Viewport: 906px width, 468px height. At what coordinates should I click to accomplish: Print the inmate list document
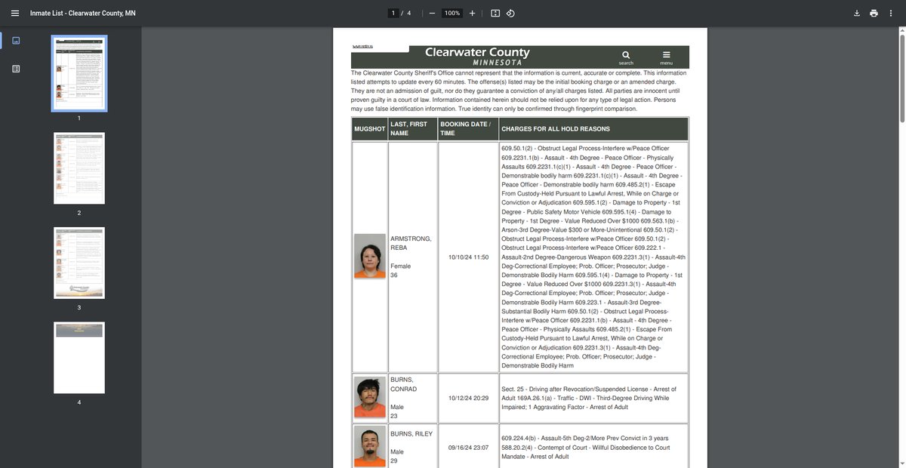874,14
